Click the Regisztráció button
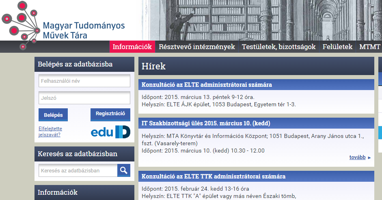This screenshot has width=382, height=200. (110, 115)
